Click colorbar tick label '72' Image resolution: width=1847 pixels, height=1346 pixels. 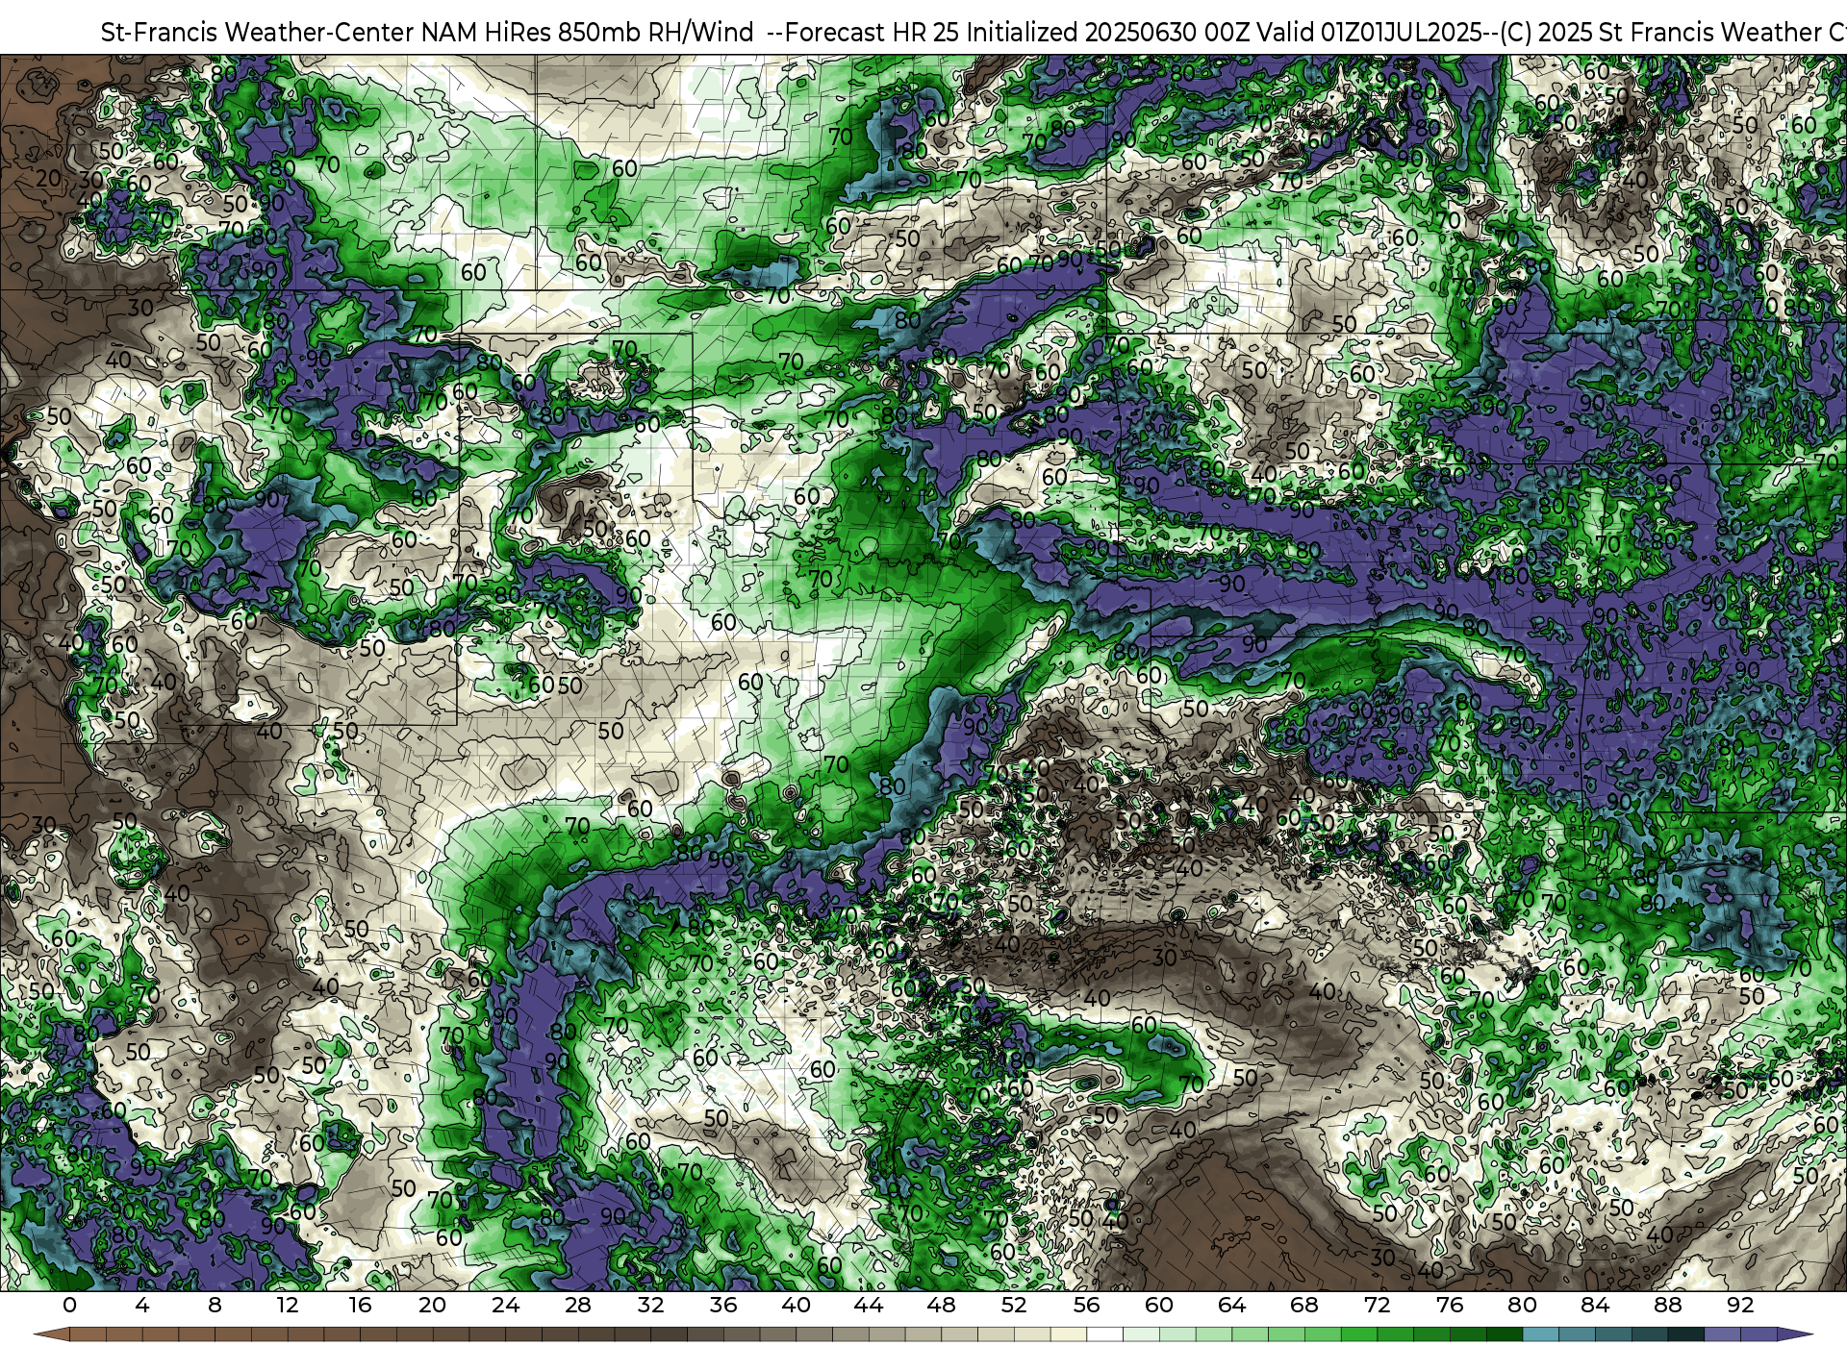tap(1377, 1306)
